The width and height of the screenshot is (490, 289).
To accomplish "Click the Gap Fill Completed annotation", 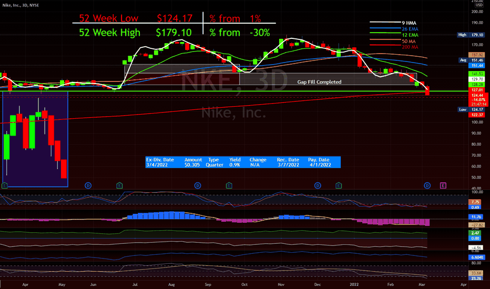I will (319, 82).
